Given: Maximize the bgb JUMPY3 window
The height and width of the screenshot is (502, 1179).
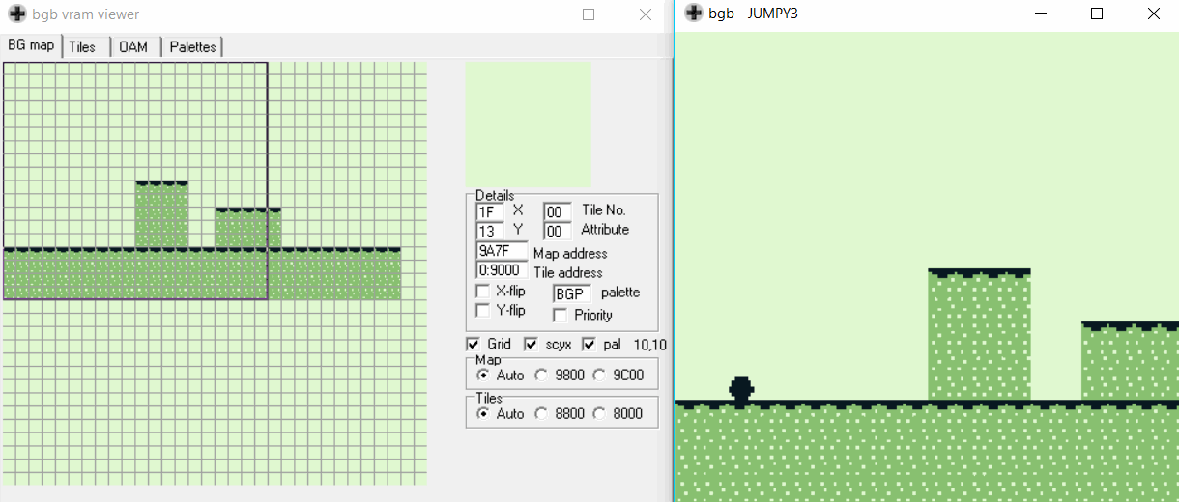Looking at the screenshot, I should click(x=1097, y=14).
